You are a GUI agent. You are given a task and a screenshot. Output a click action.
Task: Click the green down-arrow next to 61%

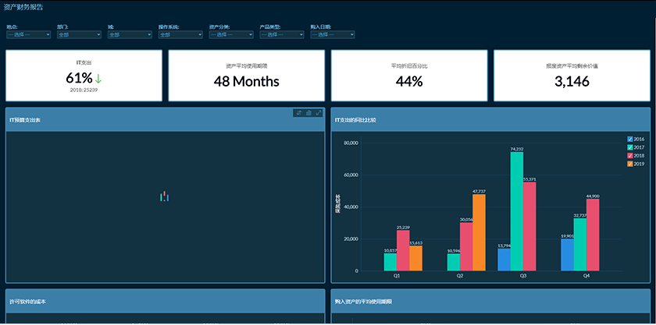pos(98,79)
